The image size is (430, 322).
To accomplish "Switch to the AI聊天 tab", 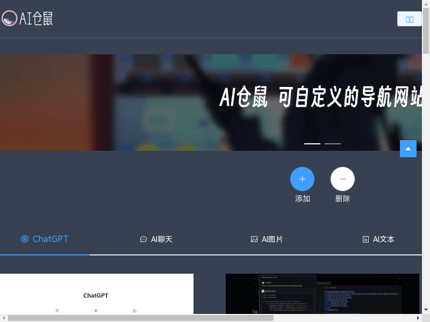I will tap(156, 239).
